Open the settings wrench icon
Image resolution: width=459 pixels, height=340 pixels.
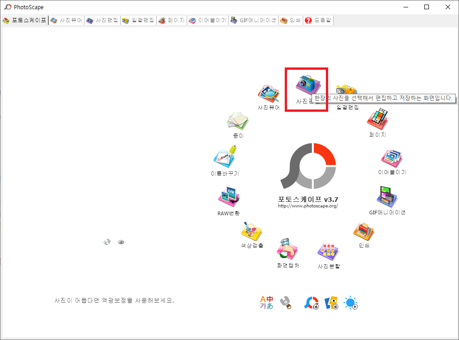point(286,303)
